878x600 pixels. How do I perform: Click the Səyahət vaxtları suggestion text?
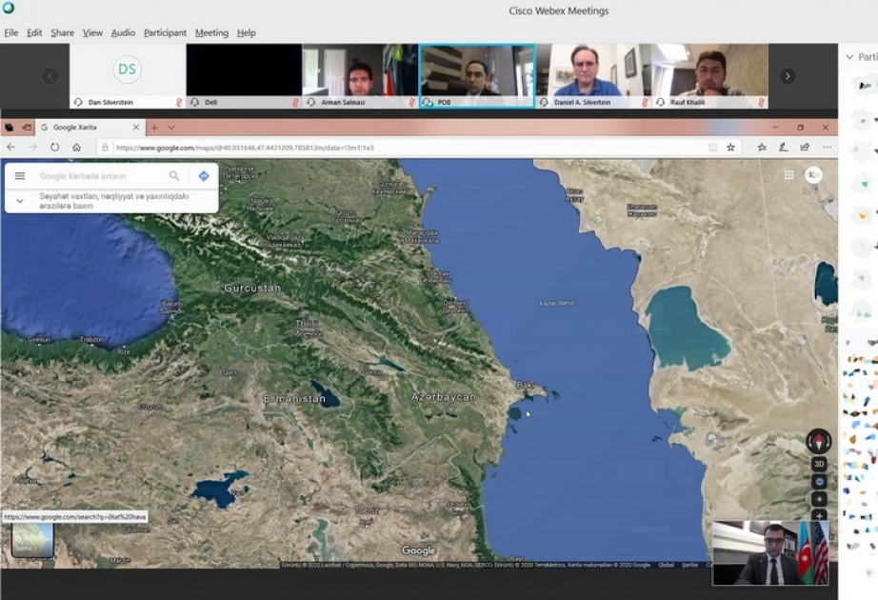(113, 201)
